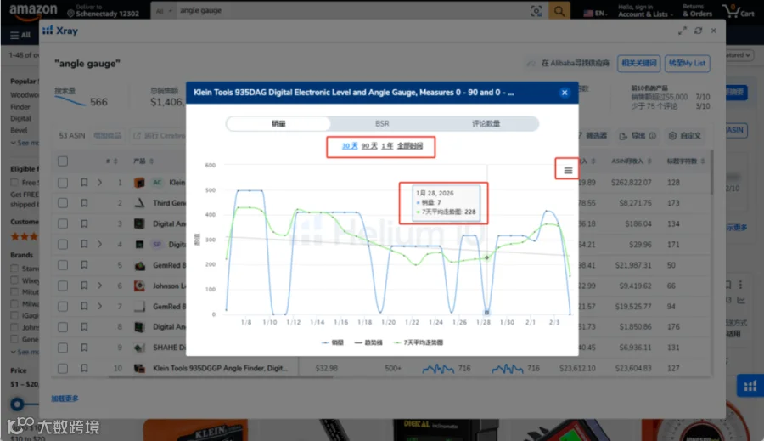Choose the 90 天 time range
764x441 pixels.
pos(369,146)
